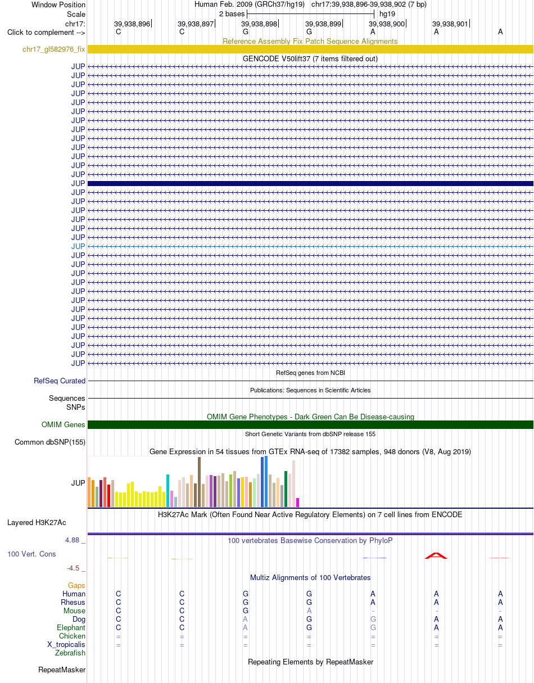Click the Gaps label in Multiz track
This screenshot has width=534, height=683.
point(77,585)
